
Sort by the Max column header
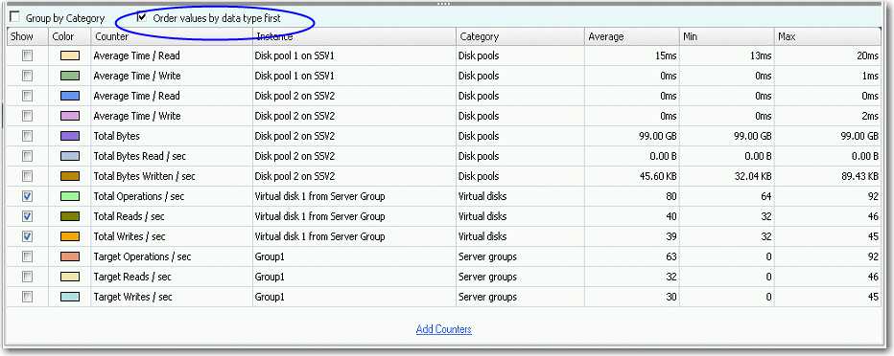(x=828, y=36)
